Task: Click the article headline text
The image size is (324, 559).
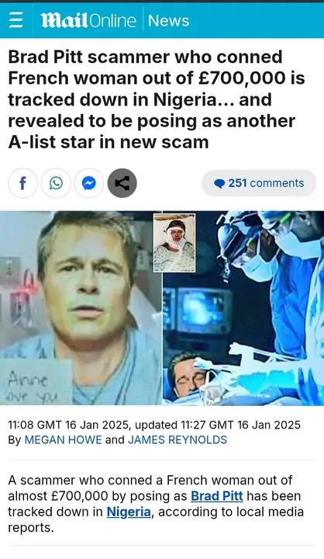Action: 157,99
